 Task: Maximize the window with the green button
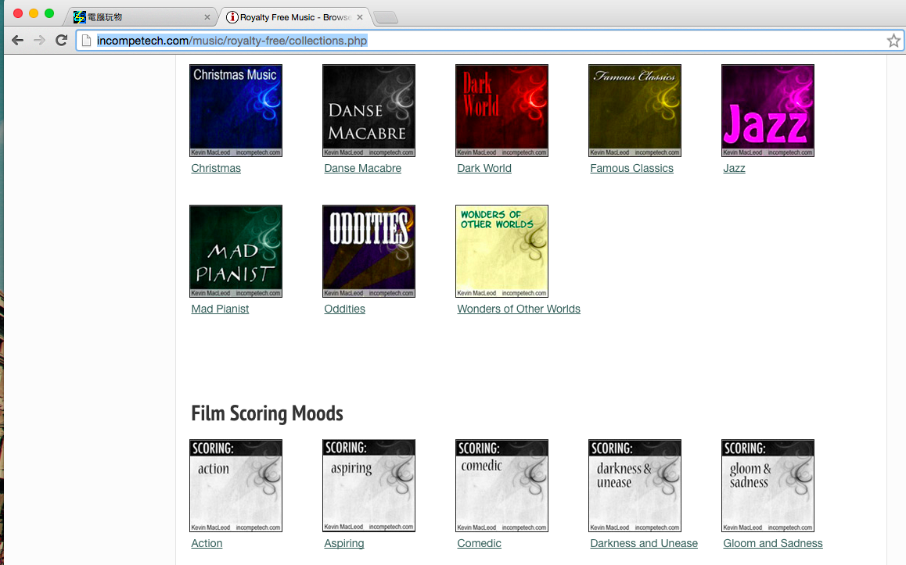pyautogui.click(x=49, y=13)
